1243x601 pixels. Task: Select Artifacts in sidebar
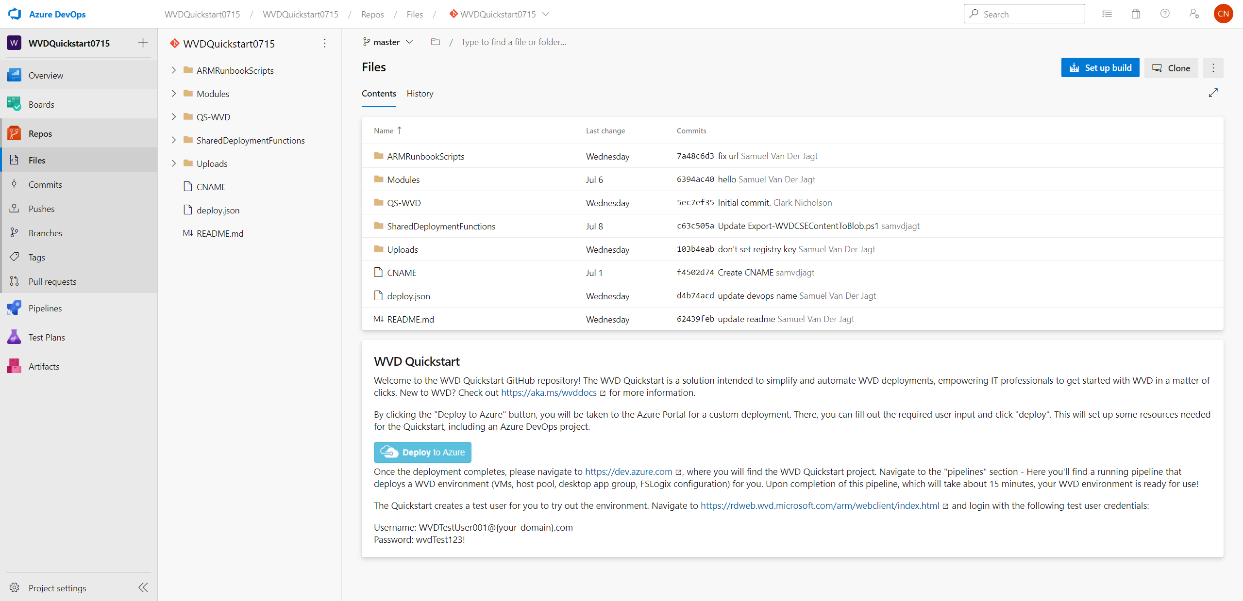click(79, 366)
